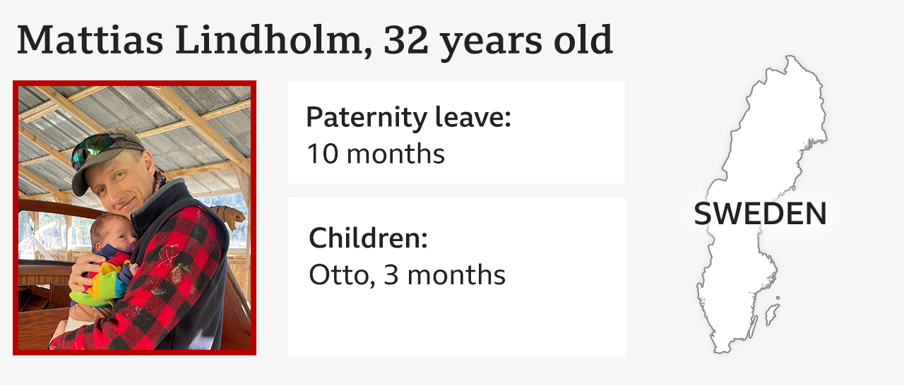Click the "10 months" value text

tap(376, 154)
